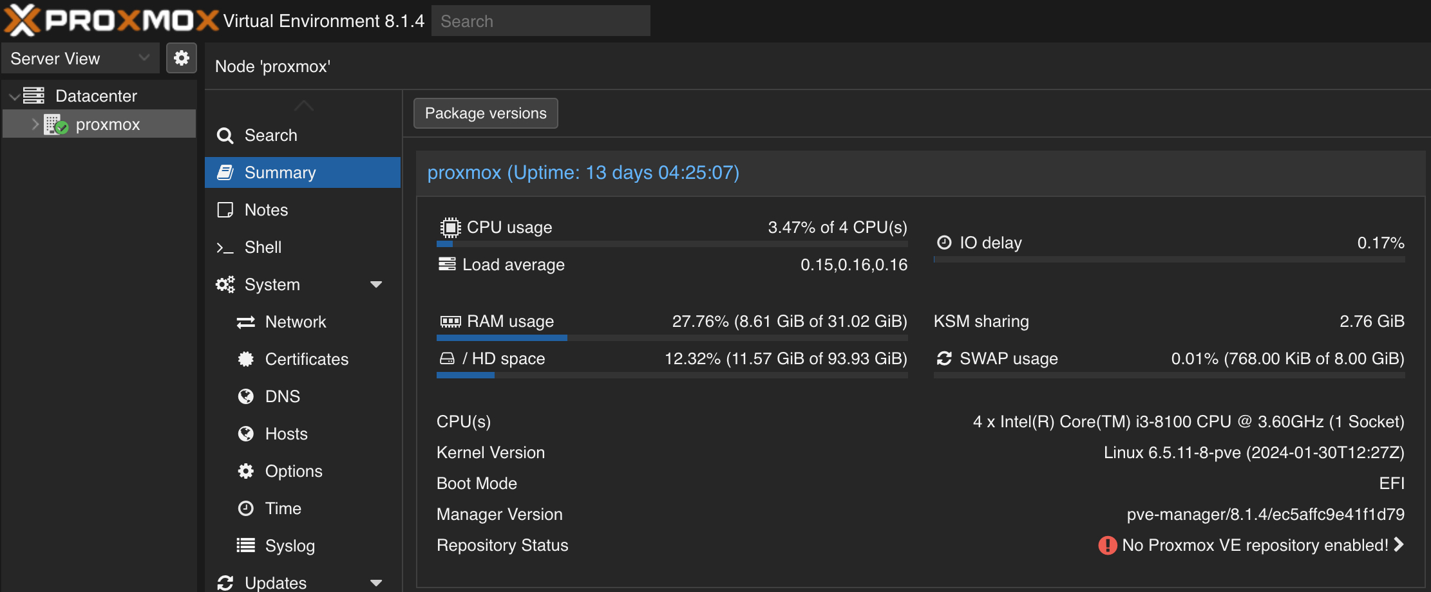
Task: Open the gear settings button
Action: pos(182,58)
